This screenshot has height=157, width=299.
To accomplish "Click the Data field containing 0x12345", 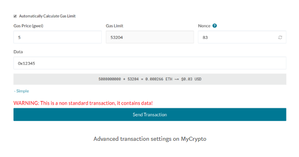I will pos(150,63).
